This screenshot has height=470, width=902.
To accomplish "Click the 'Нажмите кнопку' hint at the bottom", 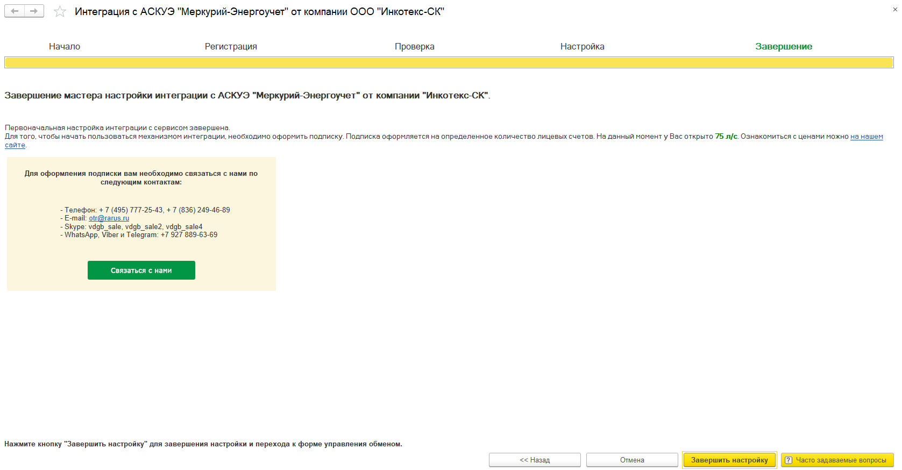I will [x=203, y=444].
